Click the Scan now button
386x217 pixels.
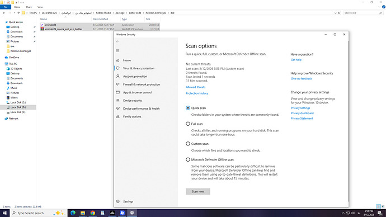[x=198, y=191]
